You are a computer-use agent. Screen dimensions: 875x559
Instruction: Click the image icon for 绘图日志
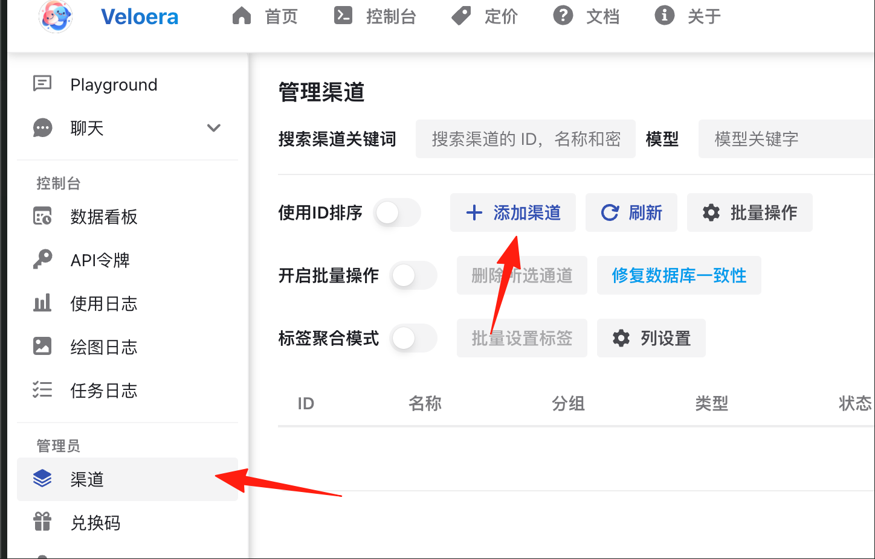click(42, 346)
